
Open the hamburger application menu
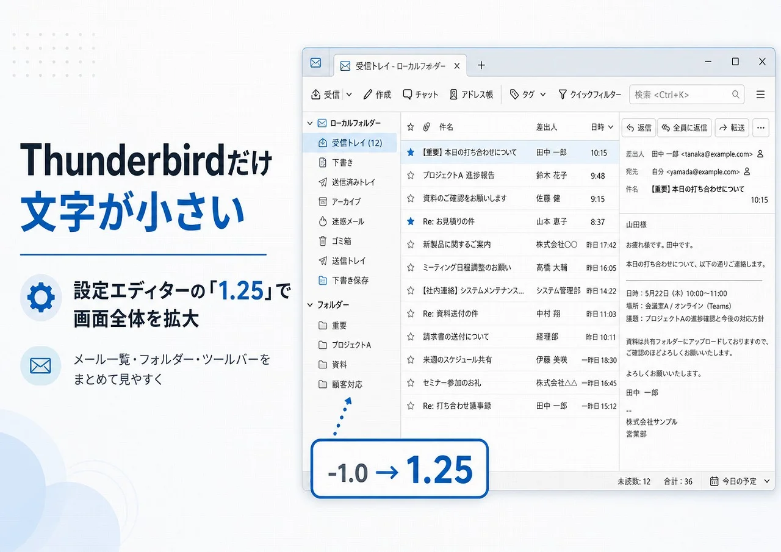[x=760, y=95]
